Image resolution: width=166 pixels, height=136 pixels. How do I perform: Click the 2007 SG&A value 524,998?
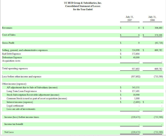(136, 50)
